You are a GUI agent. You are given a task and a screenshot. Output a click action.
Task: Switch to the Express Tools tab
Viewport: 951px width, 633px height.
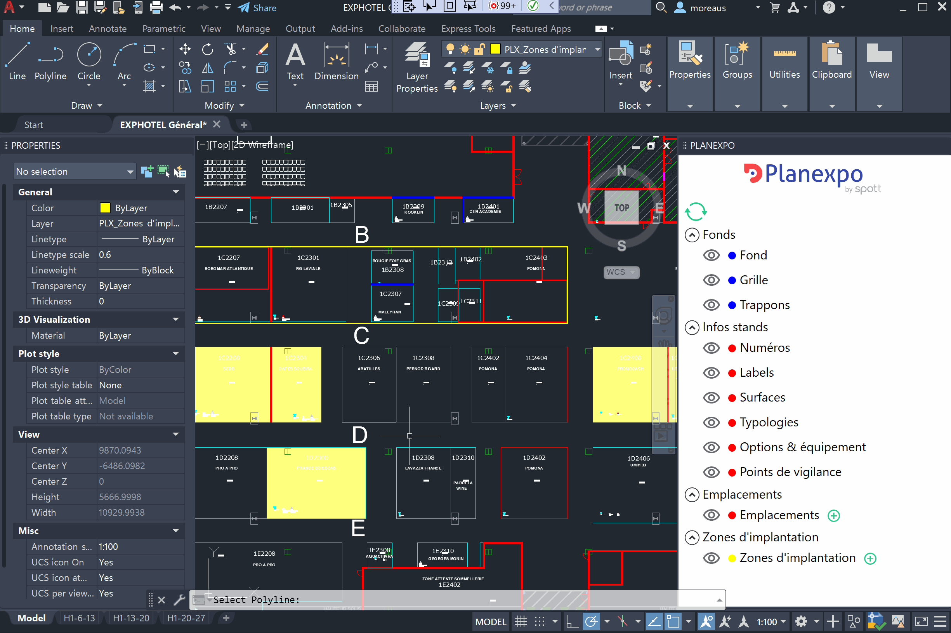[x=468, y=29]
